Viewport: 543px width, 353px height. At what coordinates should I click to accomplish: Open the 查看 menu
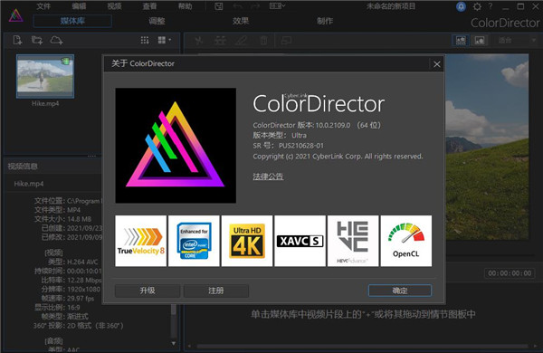(149, 6)
